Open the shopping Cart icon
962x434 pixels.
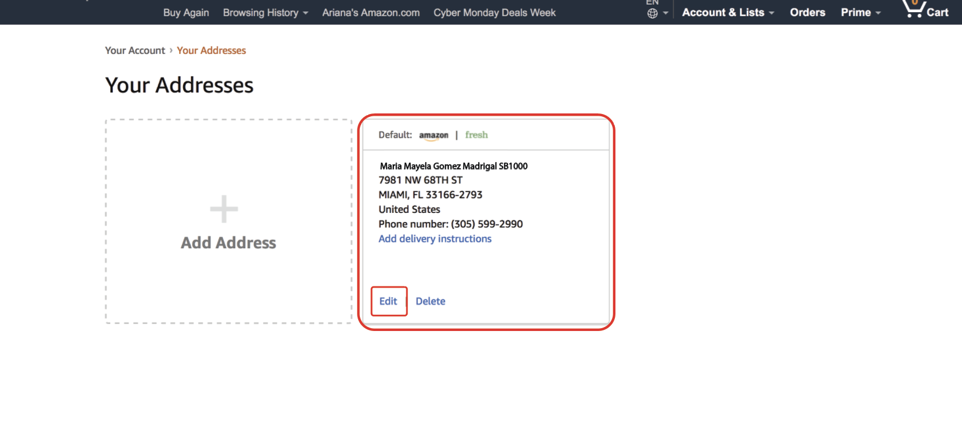tap(925, 10)
